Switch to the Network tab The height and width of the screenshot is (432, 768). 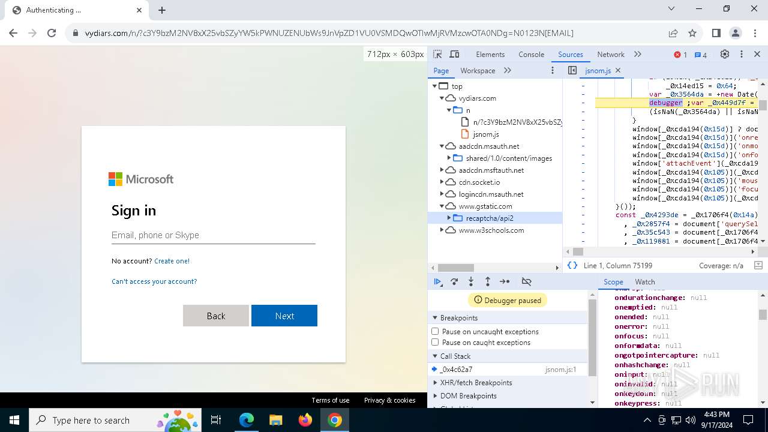pyautogui.click(x=611, y=55)
